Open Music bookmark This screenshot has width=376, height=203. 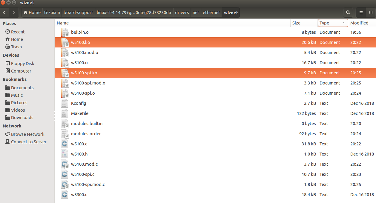[x=14, y=95]
